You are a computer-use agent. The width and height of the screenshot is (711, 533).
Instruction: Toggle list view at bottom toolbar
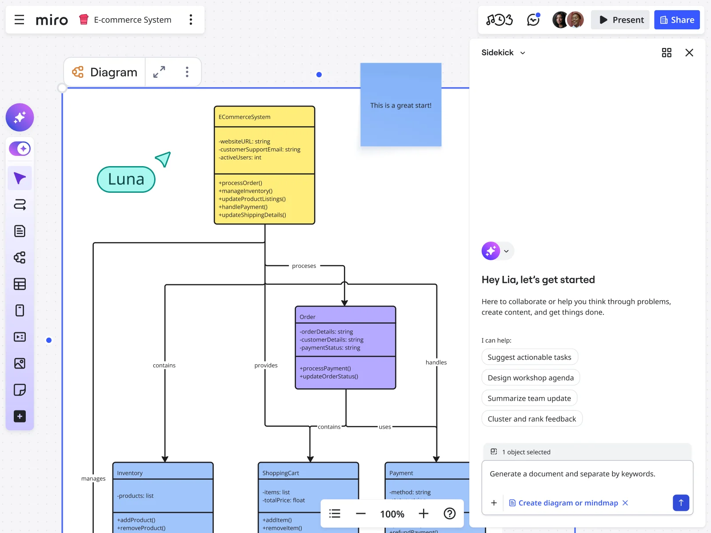335,513
